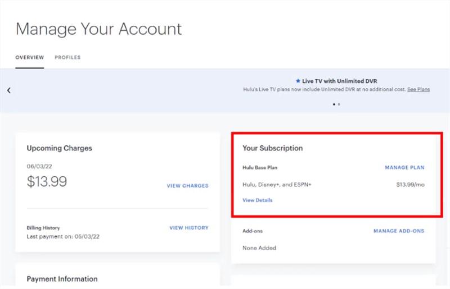Click Manage Add-ons
Viewport: 450px width, 289px height.
coord(399,231)
